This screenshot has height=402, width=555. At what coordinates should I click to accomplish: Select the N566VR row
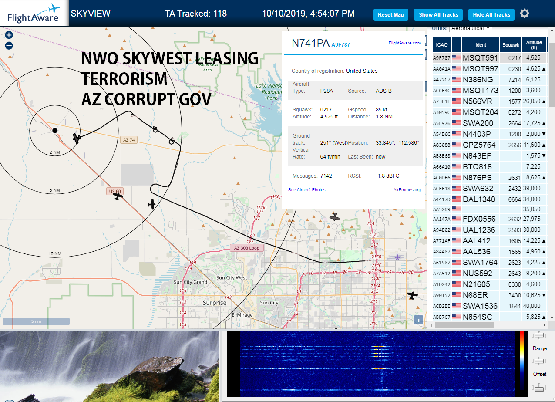tap(490, 101)
